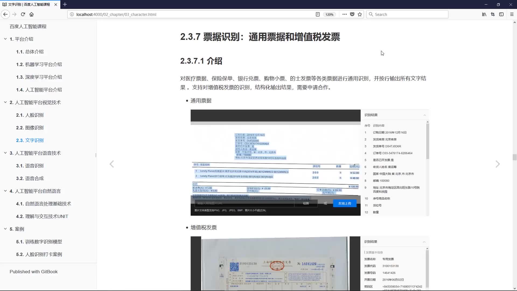Select the active 2.3. 文字识别 chapter

pyautogui.click(x=30, y=140)
